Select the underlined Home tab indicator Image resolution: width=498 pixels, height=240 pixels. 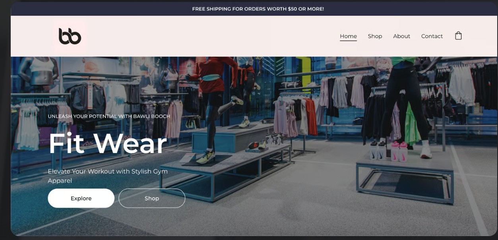348,41
